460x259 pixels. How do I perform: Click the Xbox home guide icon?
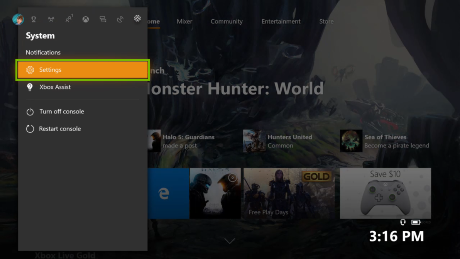85,19
